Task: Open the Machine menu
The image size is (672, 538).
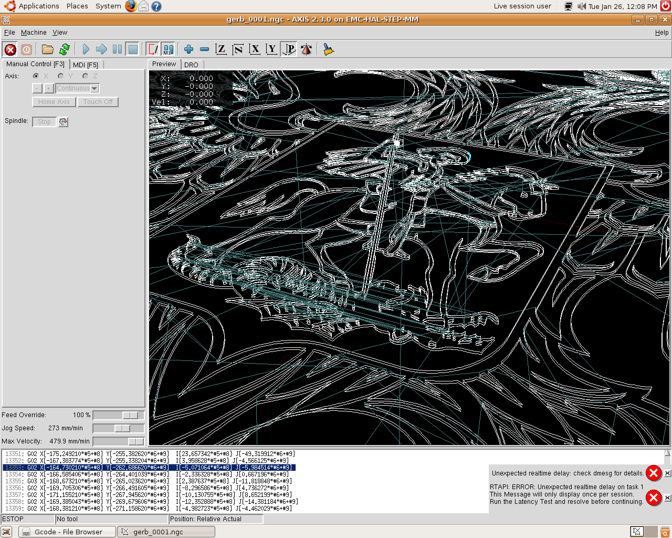Action: [x=34, y=33]
